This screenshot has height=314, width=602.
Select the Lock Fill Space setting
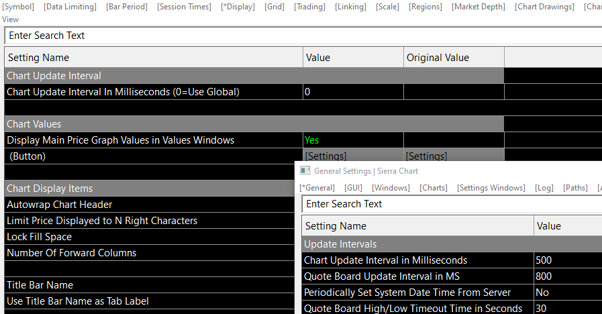pyautogui.click(x=150, y=237)
